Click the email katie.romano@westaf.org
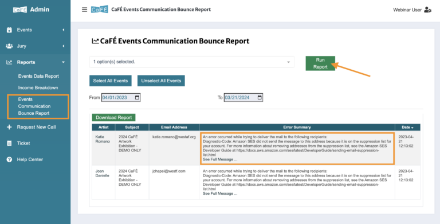This screenshot has width=440, height=224. 174,137
